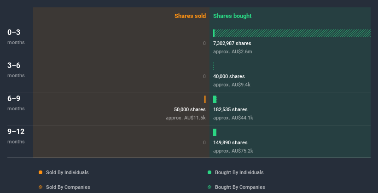
Task: Click the 0–3 months hatched bought bar
Action: [x=293, y=33]
